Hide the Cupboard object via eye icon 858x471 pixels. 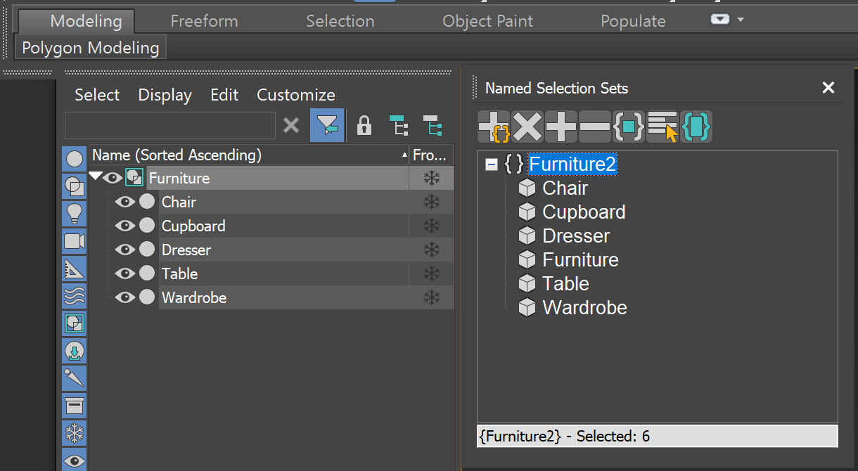(x=124, y=226)
